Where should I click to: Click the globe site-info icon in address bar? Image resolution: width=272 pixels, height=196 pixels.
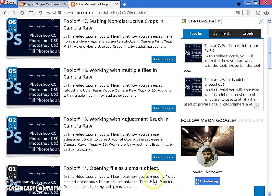(40, 13)
